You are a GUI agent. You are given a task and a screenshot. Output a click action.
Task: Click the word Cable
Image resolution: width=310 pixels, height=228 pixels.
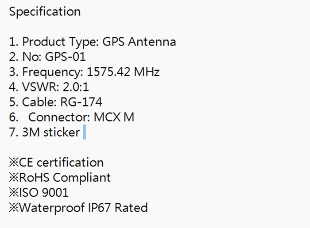tap(38, 102)
